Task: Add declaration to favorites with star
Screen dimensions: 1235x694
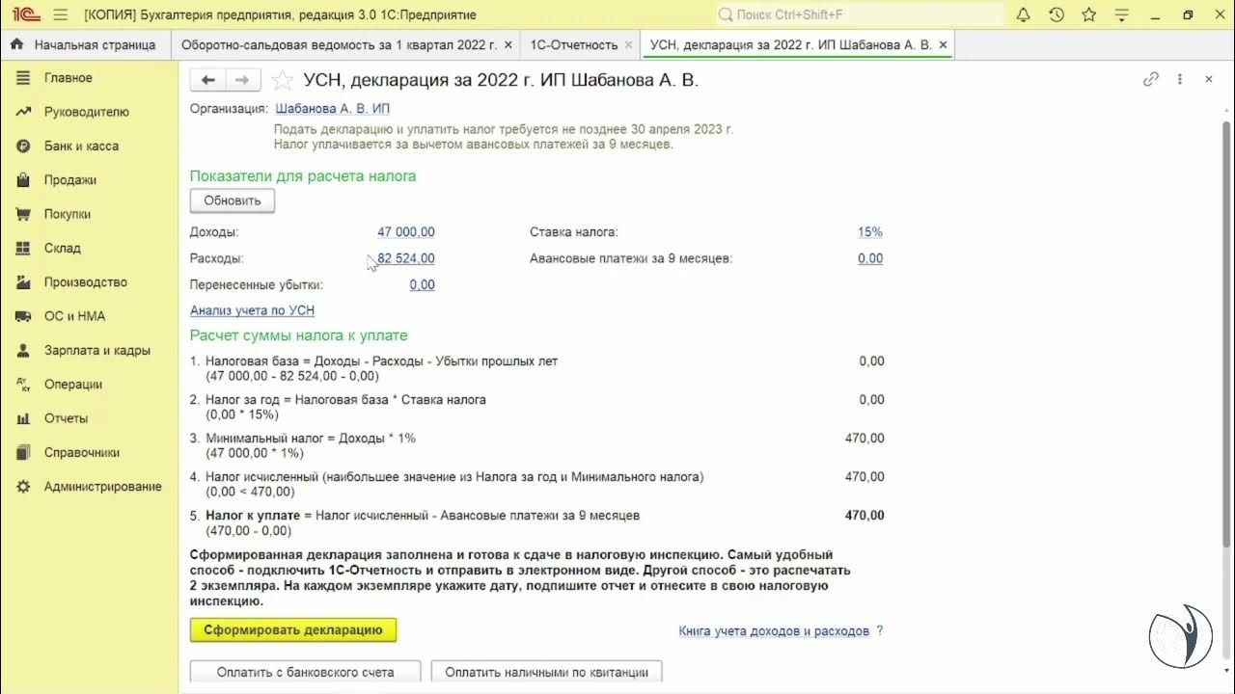Action: point(282,80)
